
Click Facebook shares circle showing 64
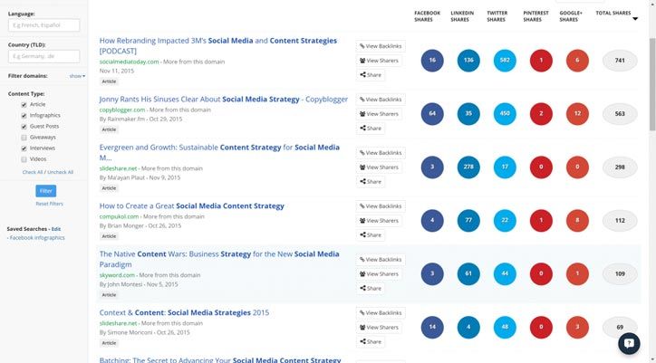[x=432, y=114]
